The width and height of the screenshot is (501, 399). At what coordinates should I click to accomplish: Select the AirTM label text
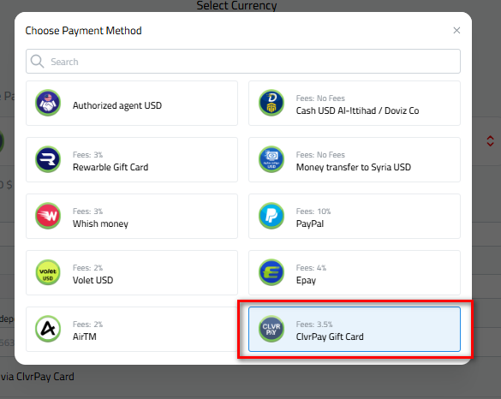[x=84, y=336]
